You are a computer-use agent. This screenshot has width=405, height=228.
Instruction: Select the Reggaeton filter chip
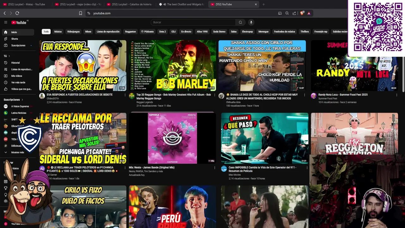(130, 32)
